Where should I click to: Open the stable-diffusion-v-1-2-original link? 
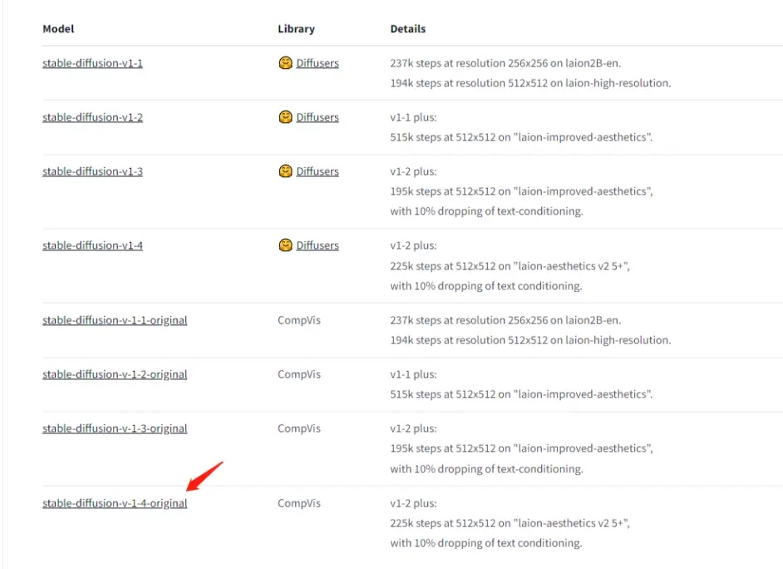(115, 374)
